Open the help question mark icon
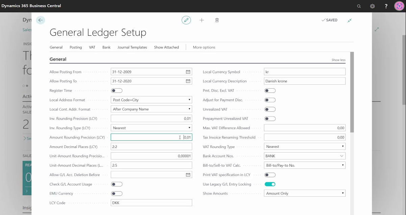Screen dimensions: 406x215 386,6
